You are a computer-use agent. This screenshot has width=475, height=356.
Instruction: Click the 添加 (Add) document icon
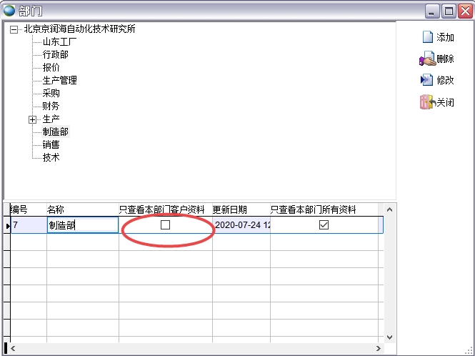tap(427, 37)
